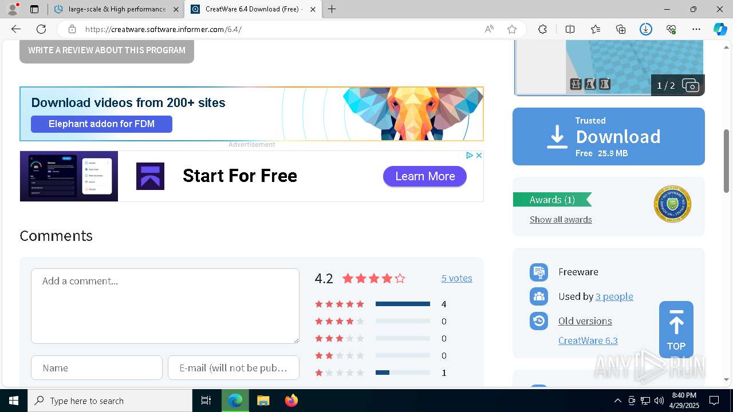733x412 pixels.
Task: Click the Trusted Download button
Action: click(x=608, y=137)
